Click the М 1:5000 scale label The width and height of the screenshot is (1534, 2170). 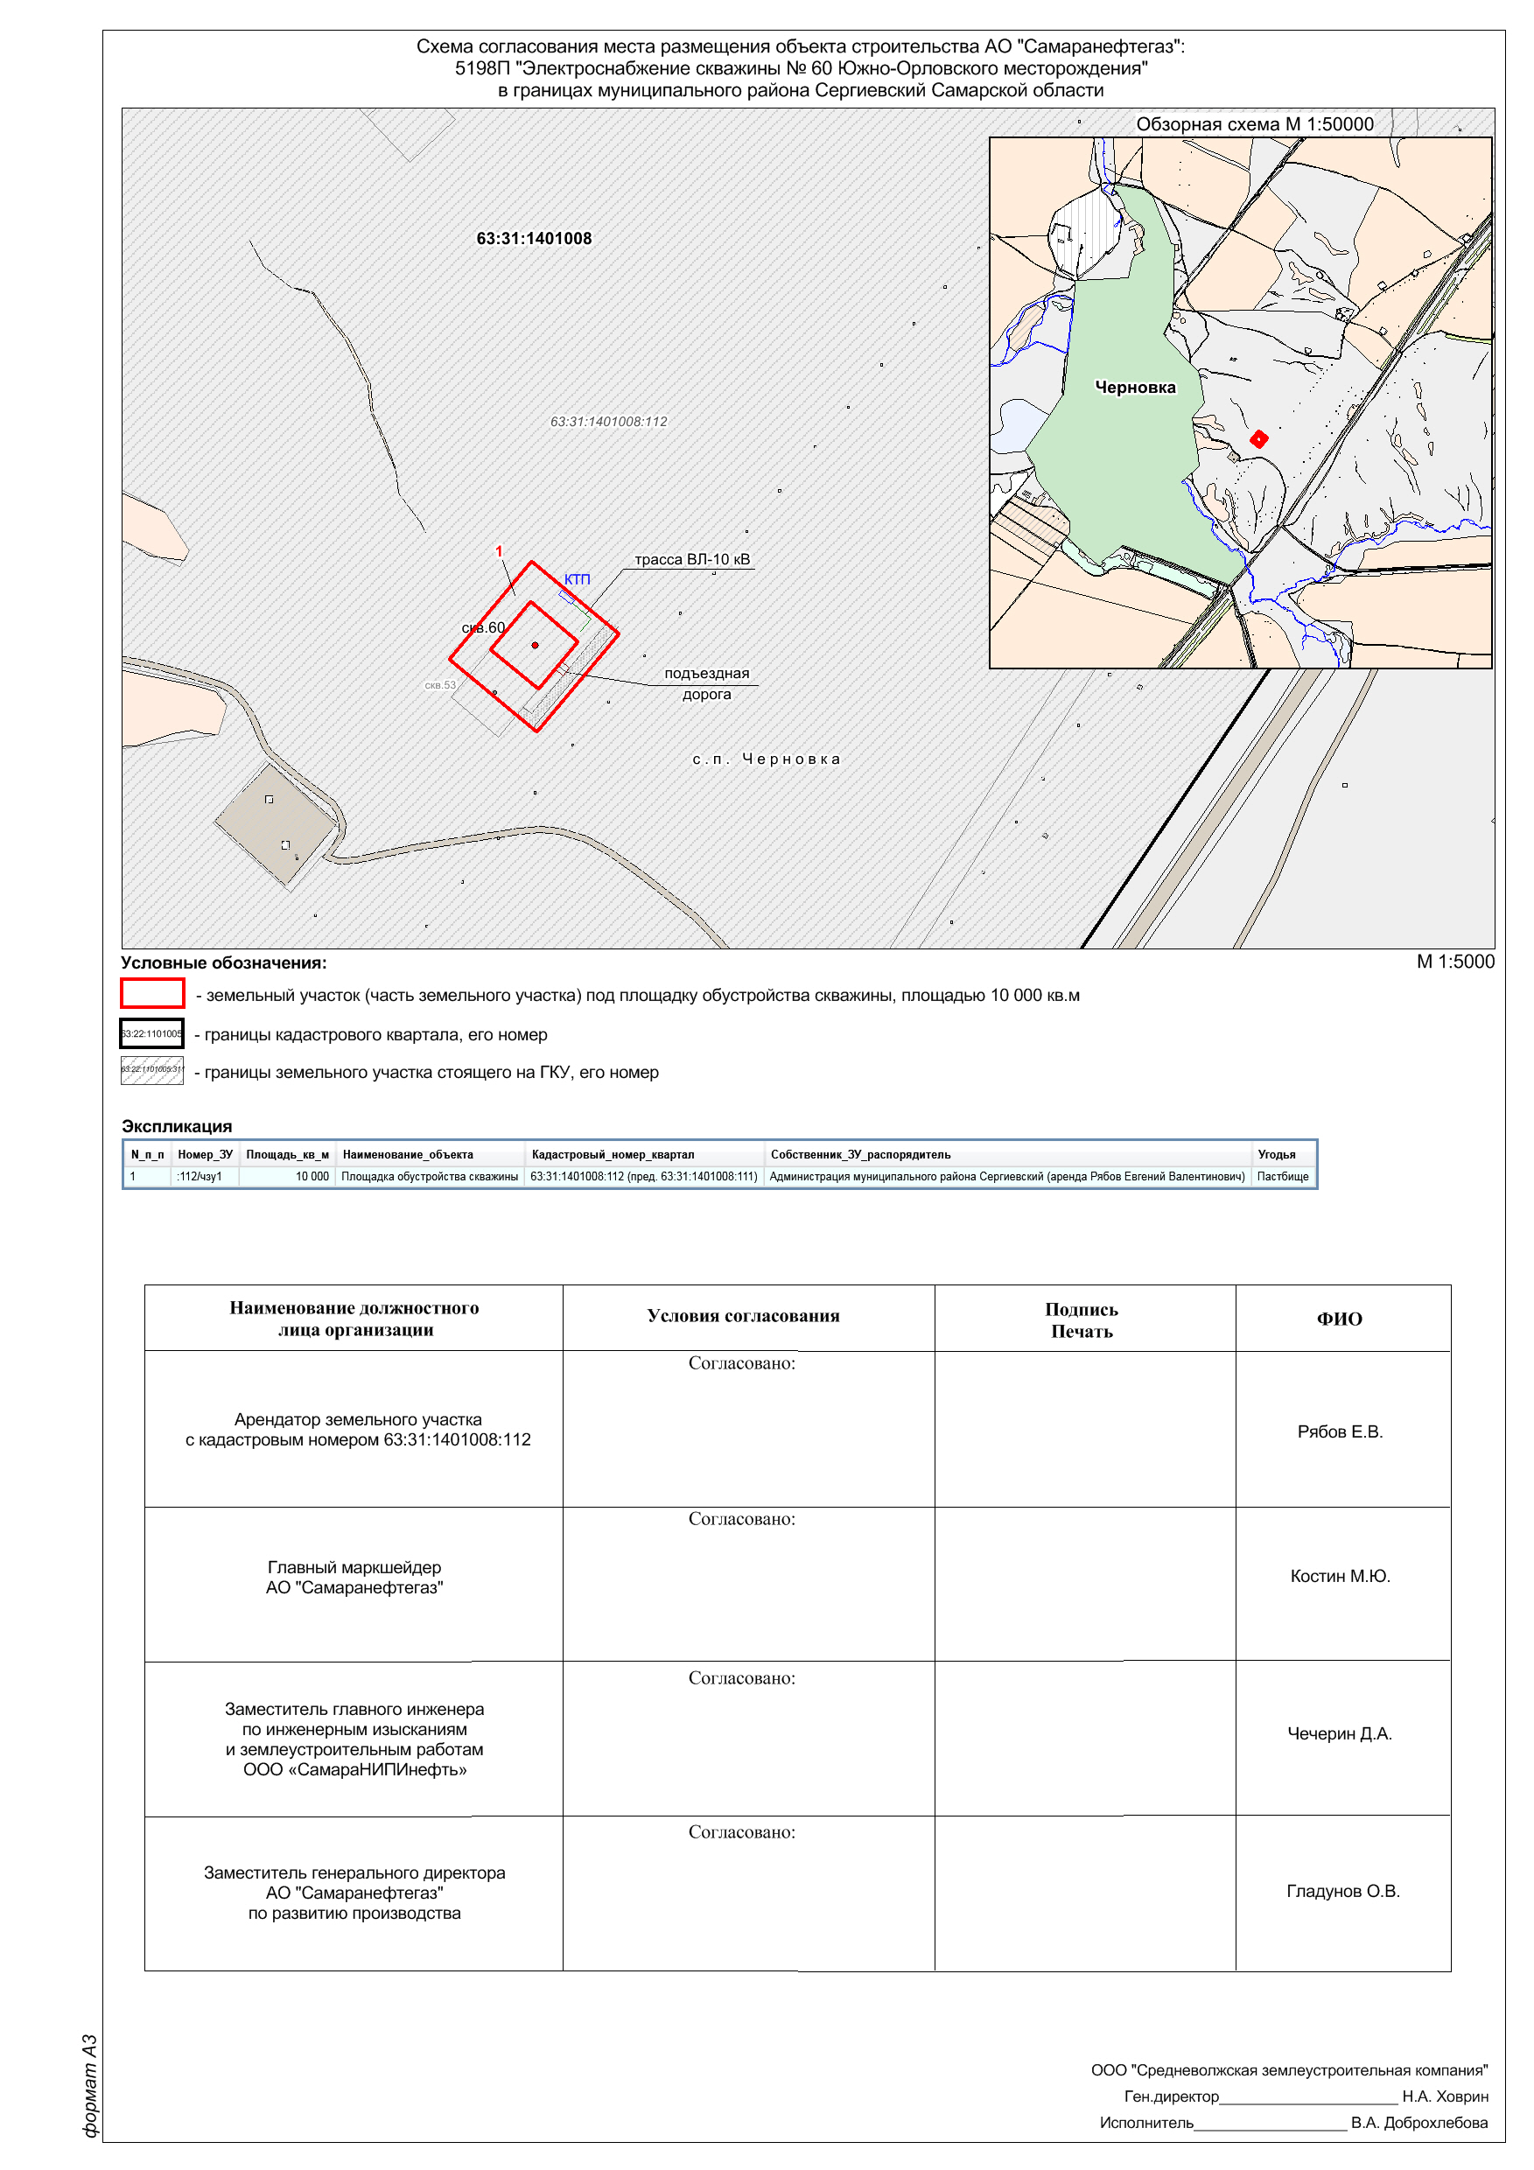1455,962
